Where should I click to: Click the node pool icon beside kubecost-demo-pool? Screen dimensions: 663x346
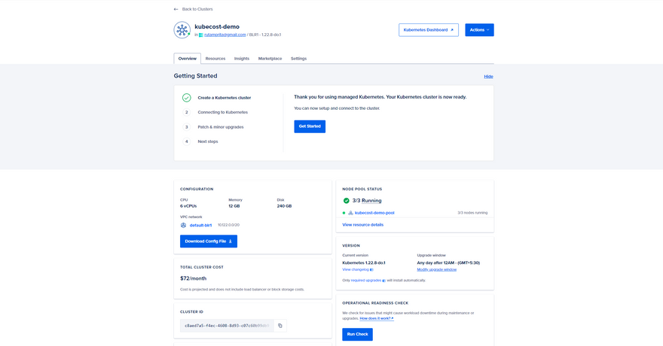pos(350,213)
